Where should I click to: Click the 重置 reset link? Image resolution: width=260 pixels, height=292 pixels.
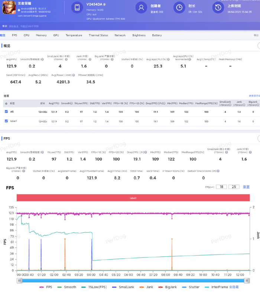pos(246,187)
